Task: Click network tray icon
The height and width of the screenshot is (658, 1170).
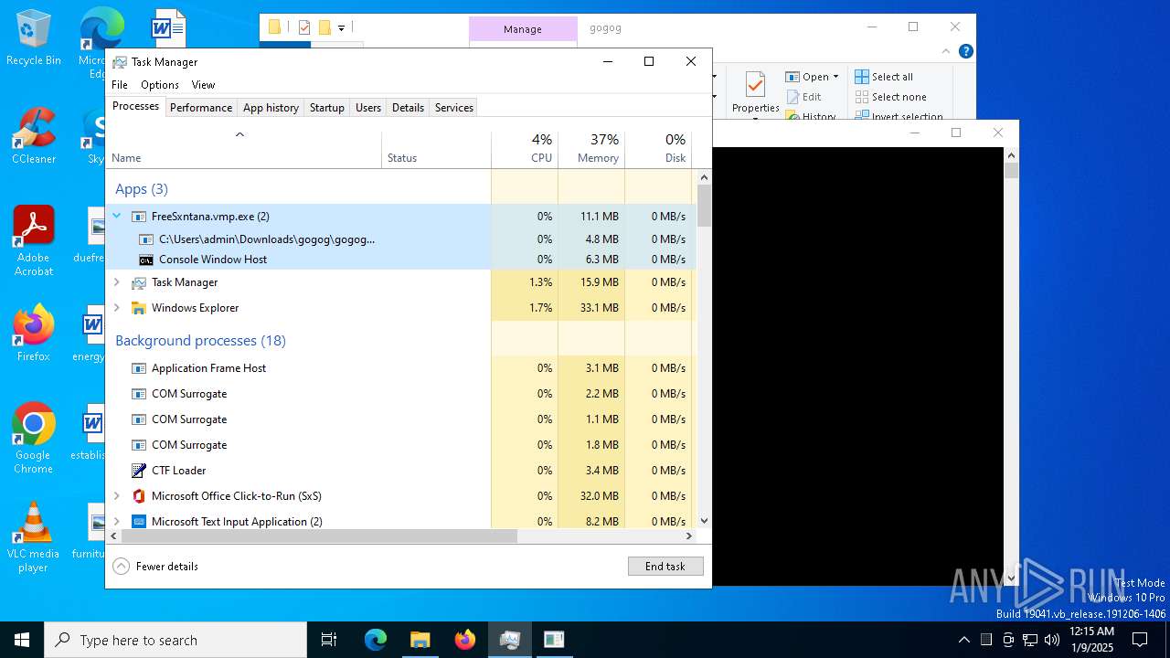Action: [x=1030, y=640]
